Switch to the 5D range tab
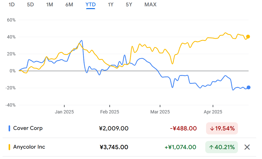The image size is (262, 159). coord(30,5)
